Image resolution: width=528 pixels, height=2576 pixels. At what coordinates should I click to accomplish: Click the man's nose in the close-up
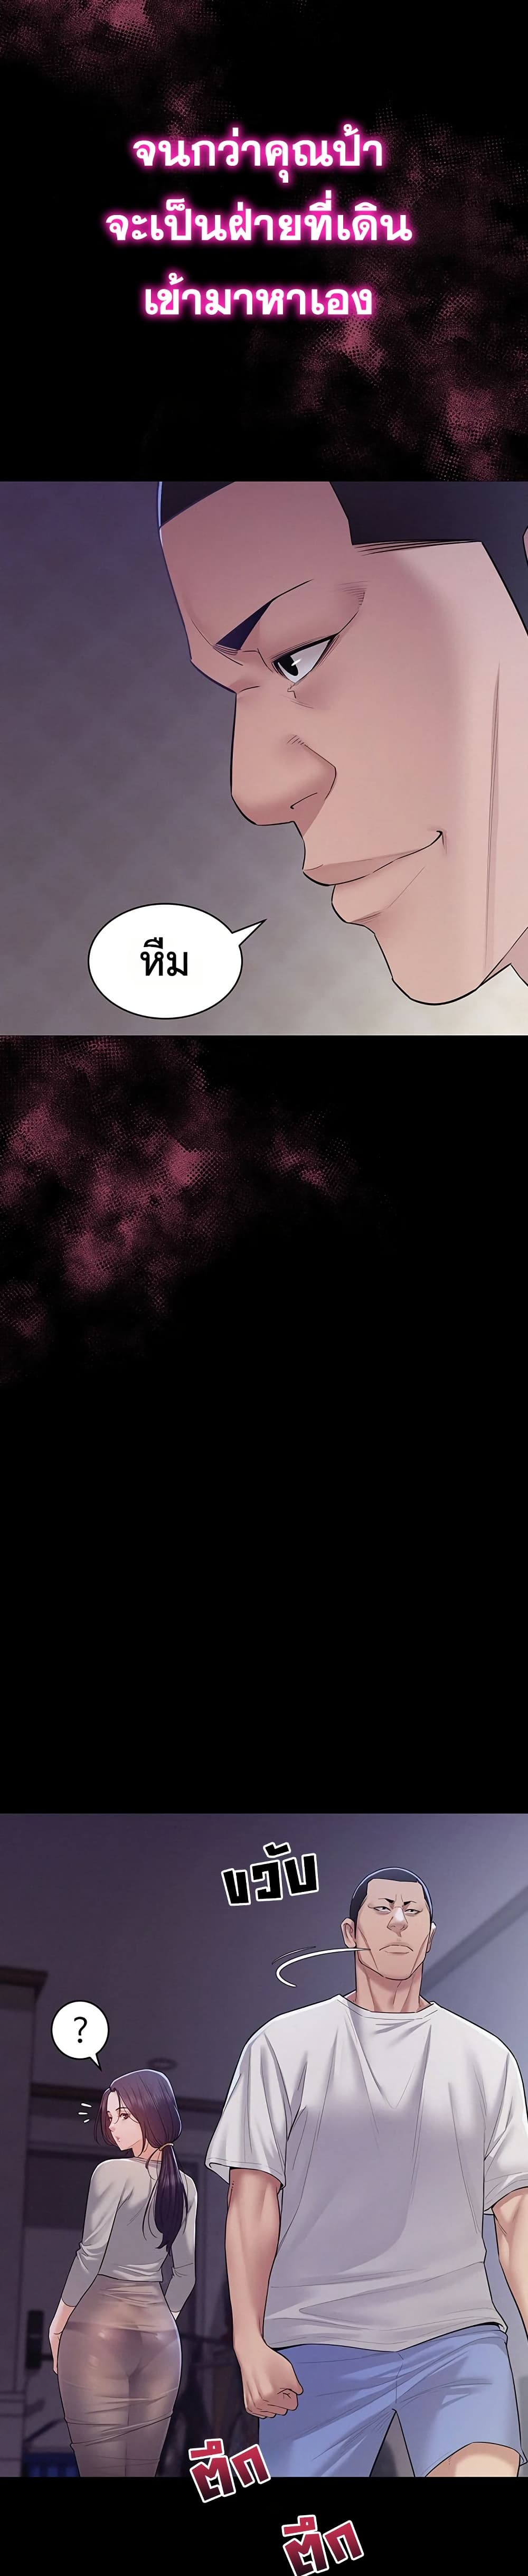coord(270,781)
